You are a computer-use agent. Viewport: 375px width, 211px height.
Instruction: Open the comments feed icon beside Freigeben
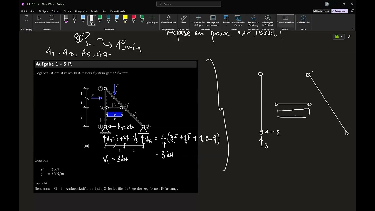click(352, 11)
